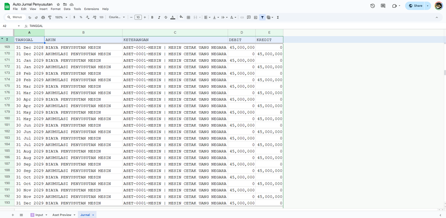
Task: Open text color picker
Action: (x=173, y=17)
